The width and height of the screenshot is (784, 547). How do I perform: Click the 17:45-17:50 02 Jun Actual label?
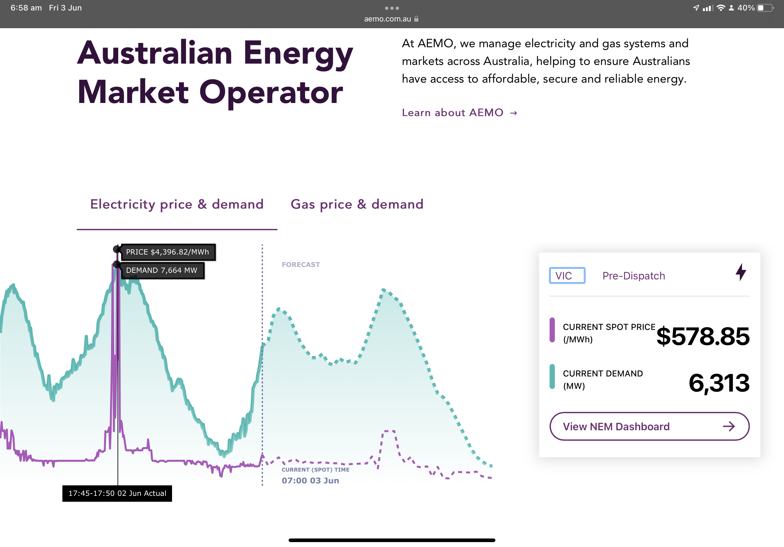point(117,493)
